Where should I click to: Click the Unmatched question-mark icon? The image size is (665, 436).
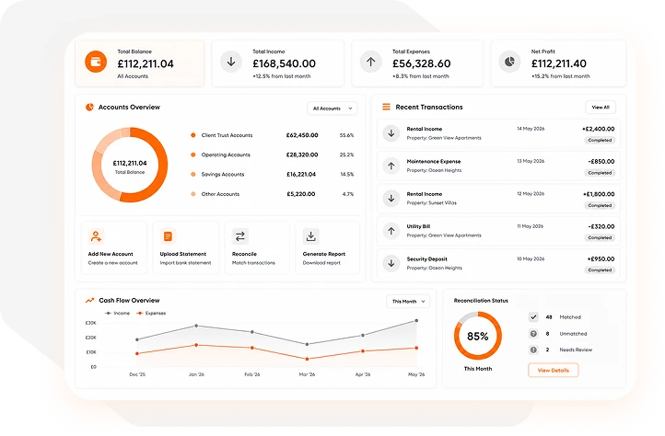point(533,334)
